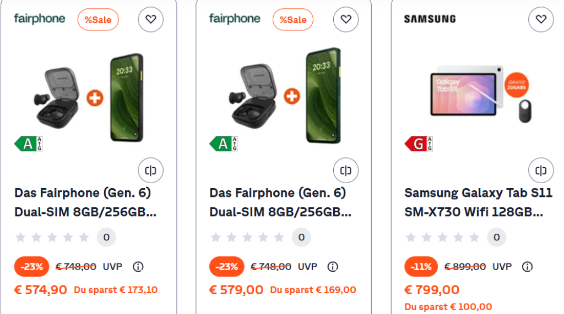Click compare icon on first Fairphone card

coord(151,170)
